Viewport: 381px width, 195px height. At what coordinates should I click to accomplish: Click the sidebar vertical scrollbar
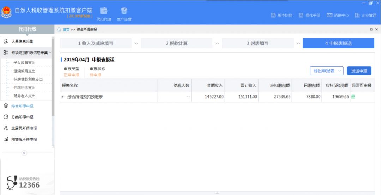click(53, 77)
